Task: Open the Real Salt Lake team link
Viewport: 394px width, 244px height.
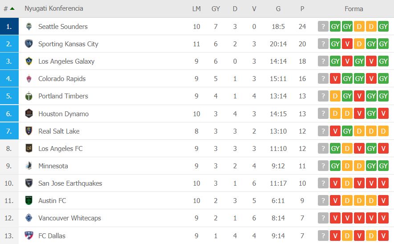Action: point(59,131)
